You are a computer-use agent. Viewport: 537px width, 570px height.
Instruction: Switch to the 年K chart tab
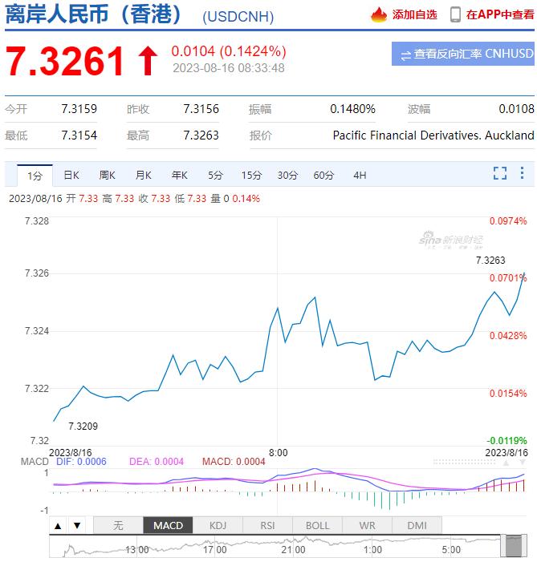180,176
